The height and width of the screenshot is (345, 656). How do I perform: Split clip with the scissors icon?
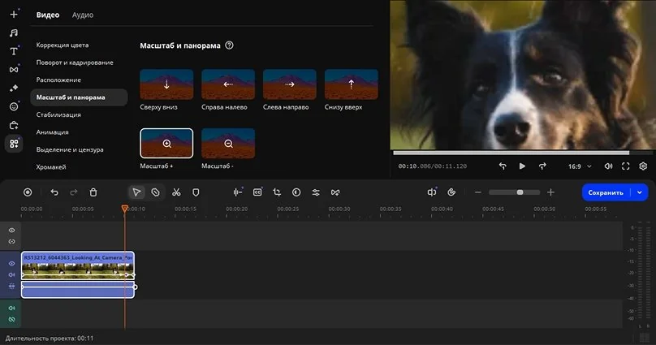[176, 192]
